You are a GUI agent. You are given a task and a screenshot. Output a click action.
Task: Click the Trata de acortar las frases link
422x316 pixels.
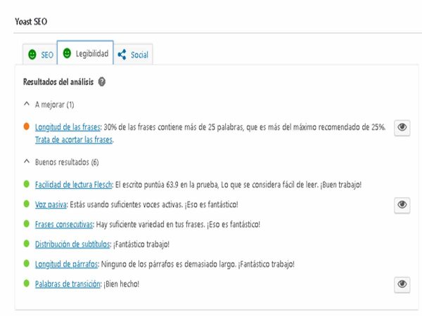coord(74,140)
